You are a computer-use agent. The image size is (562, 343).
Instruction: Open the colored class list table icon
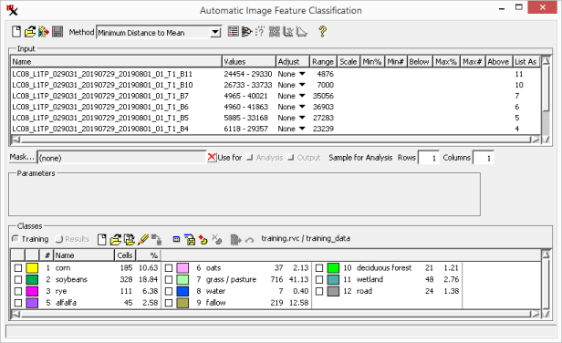pyautogui.click(x=234, y=32)
